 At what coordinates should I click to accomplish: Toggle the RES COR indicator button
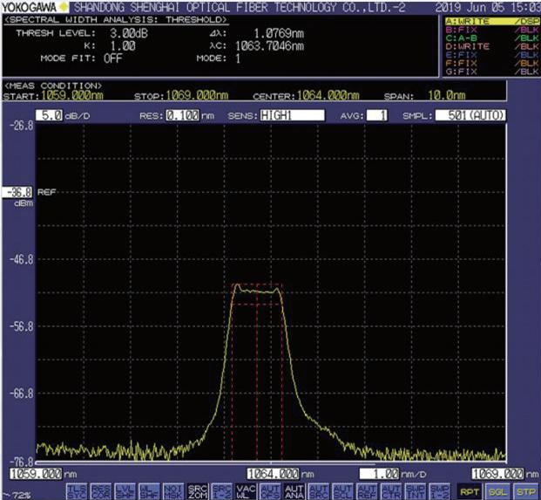coord(101,491)
